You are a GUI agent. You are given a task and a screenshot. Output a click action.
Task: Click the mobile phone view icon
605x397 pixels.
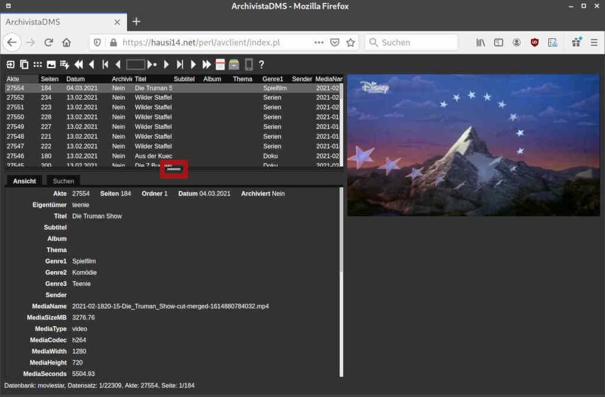pyautogui.click(x=249, y=64)
